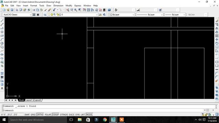Select the Polyline tool
This screenshot has height=123, width=219.
[x=2, y=28]
